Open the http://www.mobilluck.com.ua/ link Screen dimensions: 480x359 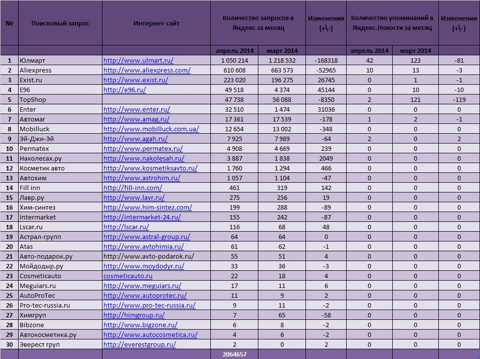(x=151, y=129)
